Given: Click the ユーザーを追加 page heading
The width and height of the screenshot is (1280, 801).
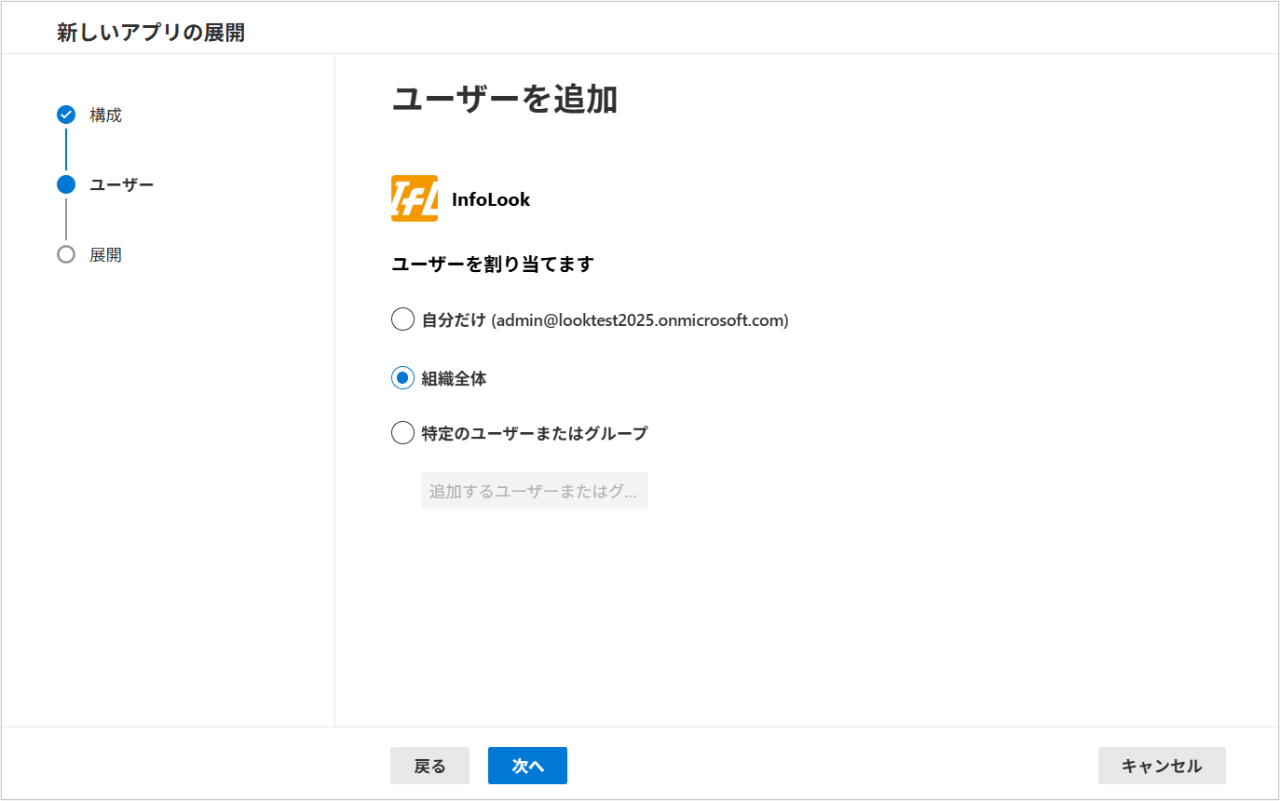Looking at the screenshot, I should tap(504, 100).
